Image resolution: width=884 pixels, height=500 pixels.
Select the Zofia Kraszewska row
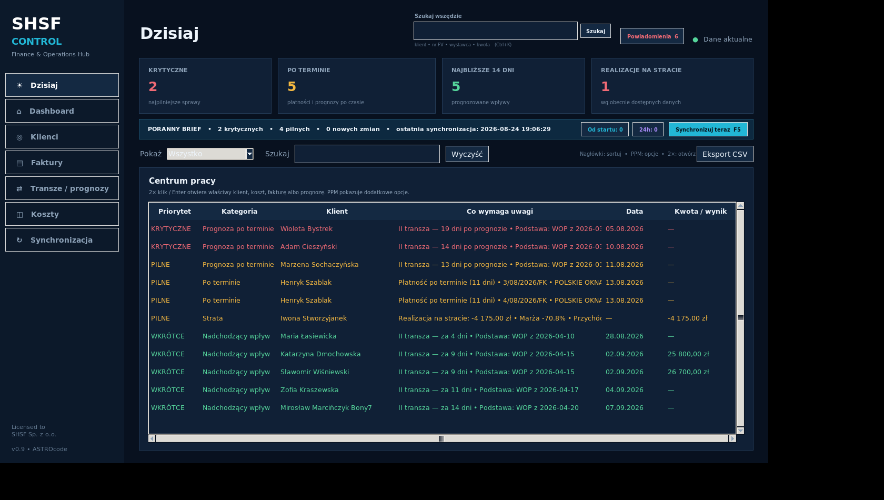442,390
